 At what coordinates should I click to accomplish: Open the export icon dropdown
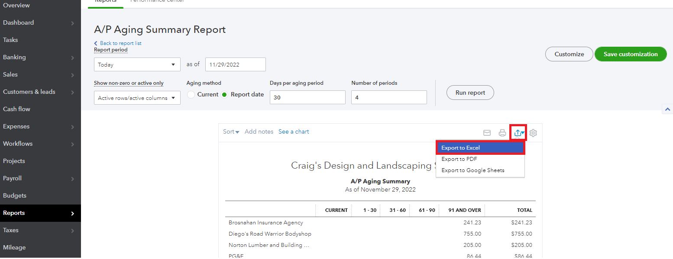518,133
